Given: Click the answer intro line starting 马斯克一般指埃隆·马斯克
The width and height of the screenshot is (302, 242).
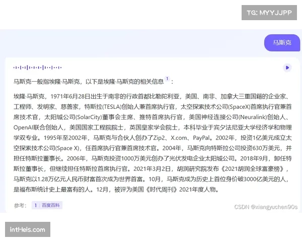Looking at the screenshot, I should (x=93, y=82).
